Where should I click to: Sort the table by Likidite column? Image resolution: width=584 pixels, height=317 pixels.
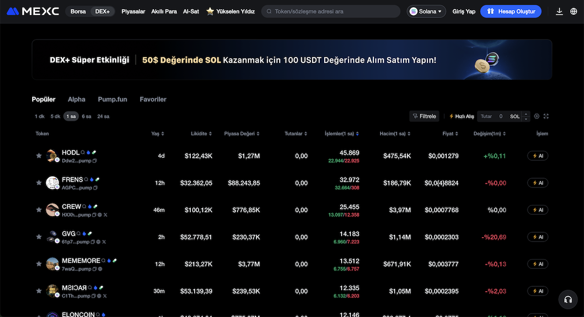(x=202, y=133)
